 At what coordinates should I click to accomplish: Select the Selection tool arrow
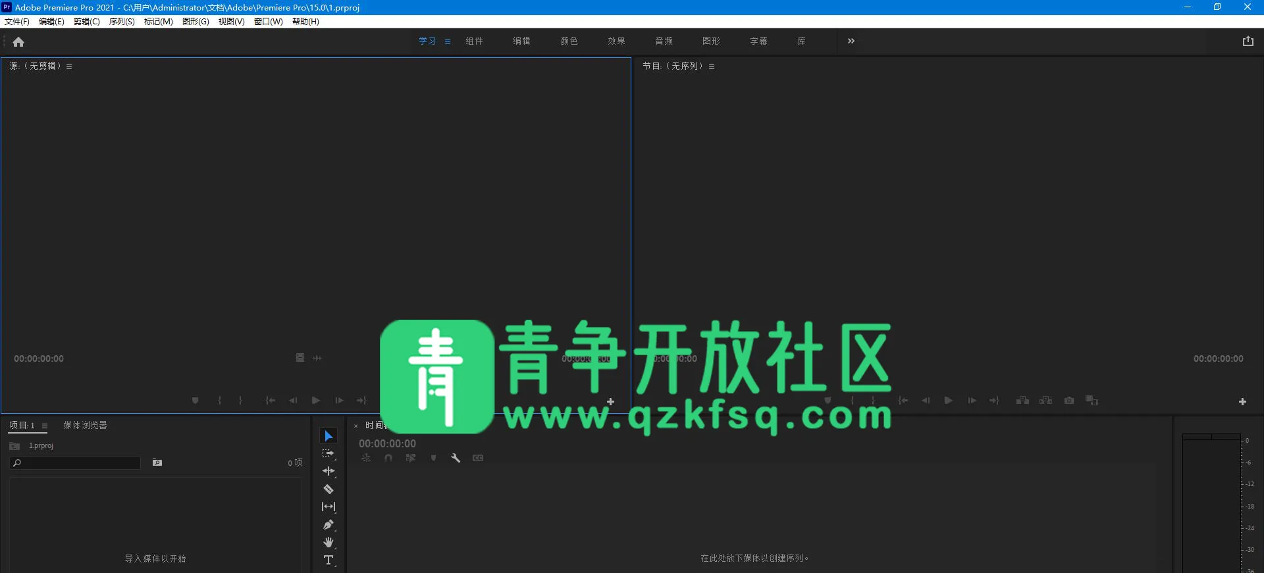pyautogui.click(x=329, y=436)
